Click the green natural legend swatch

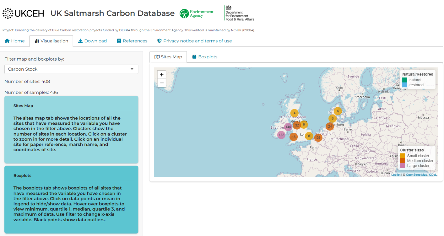405,80
